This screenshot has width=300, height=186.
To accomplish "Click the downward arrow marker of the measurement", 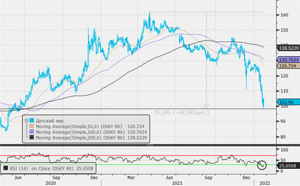I will click(206, 106).
